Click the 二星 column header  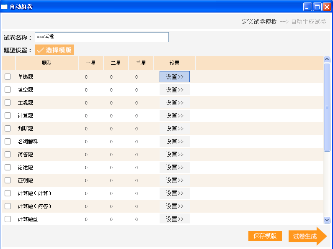[x=116, y=63]
